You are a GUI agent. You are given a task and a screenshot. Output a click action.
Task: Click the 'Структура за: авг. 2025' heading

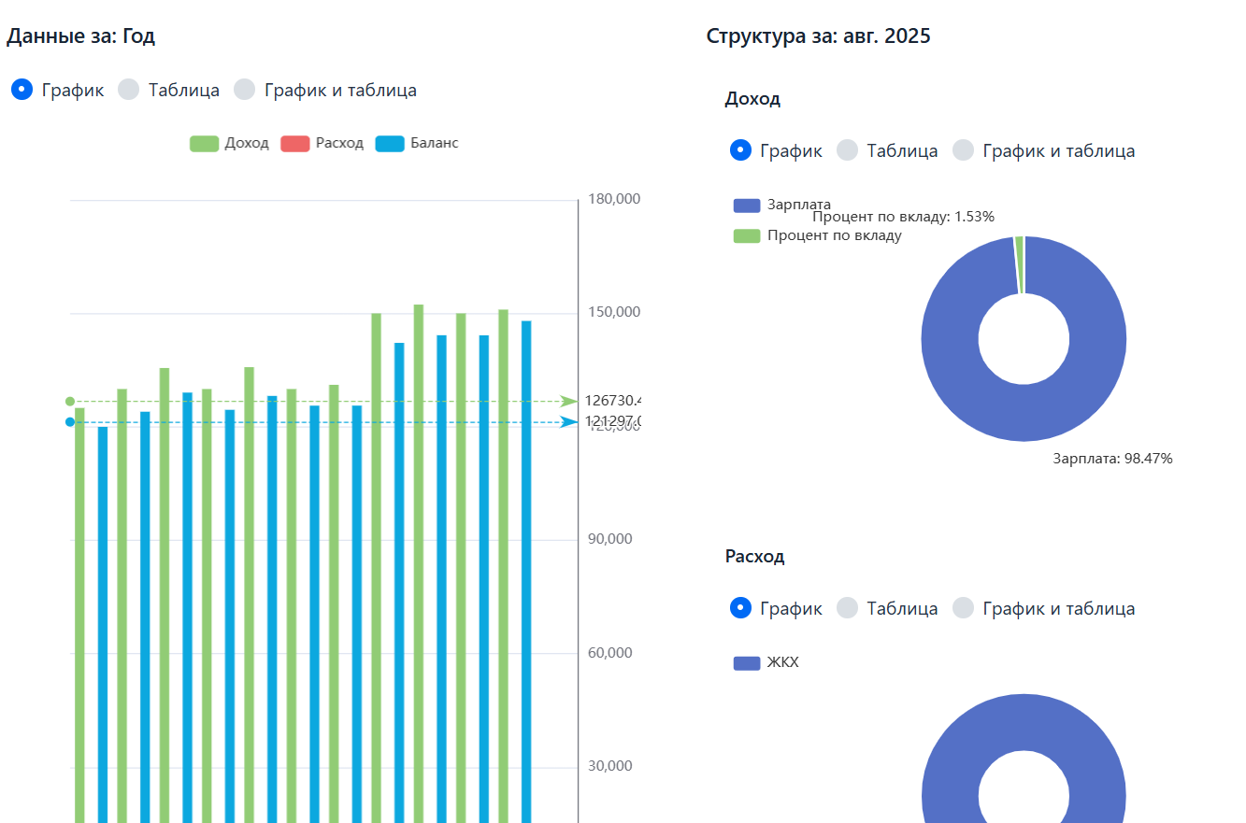click(x=819, y=36)
